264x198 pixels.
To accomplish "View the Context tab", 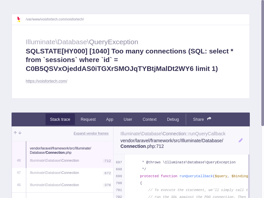I will click(x=149, y=119).
